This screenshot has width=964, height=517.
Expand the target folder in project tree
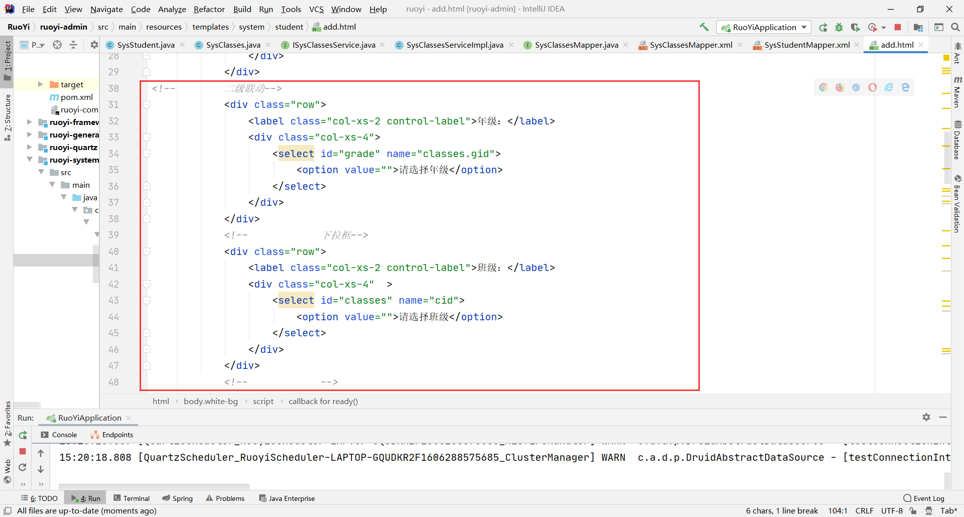(x=41, y=84)
